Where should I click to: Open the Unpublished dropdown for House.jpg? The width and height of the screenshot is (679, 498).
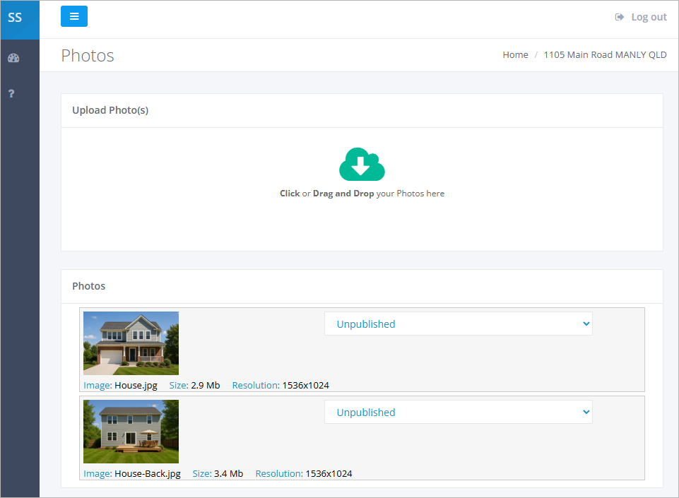click(458, 324)
